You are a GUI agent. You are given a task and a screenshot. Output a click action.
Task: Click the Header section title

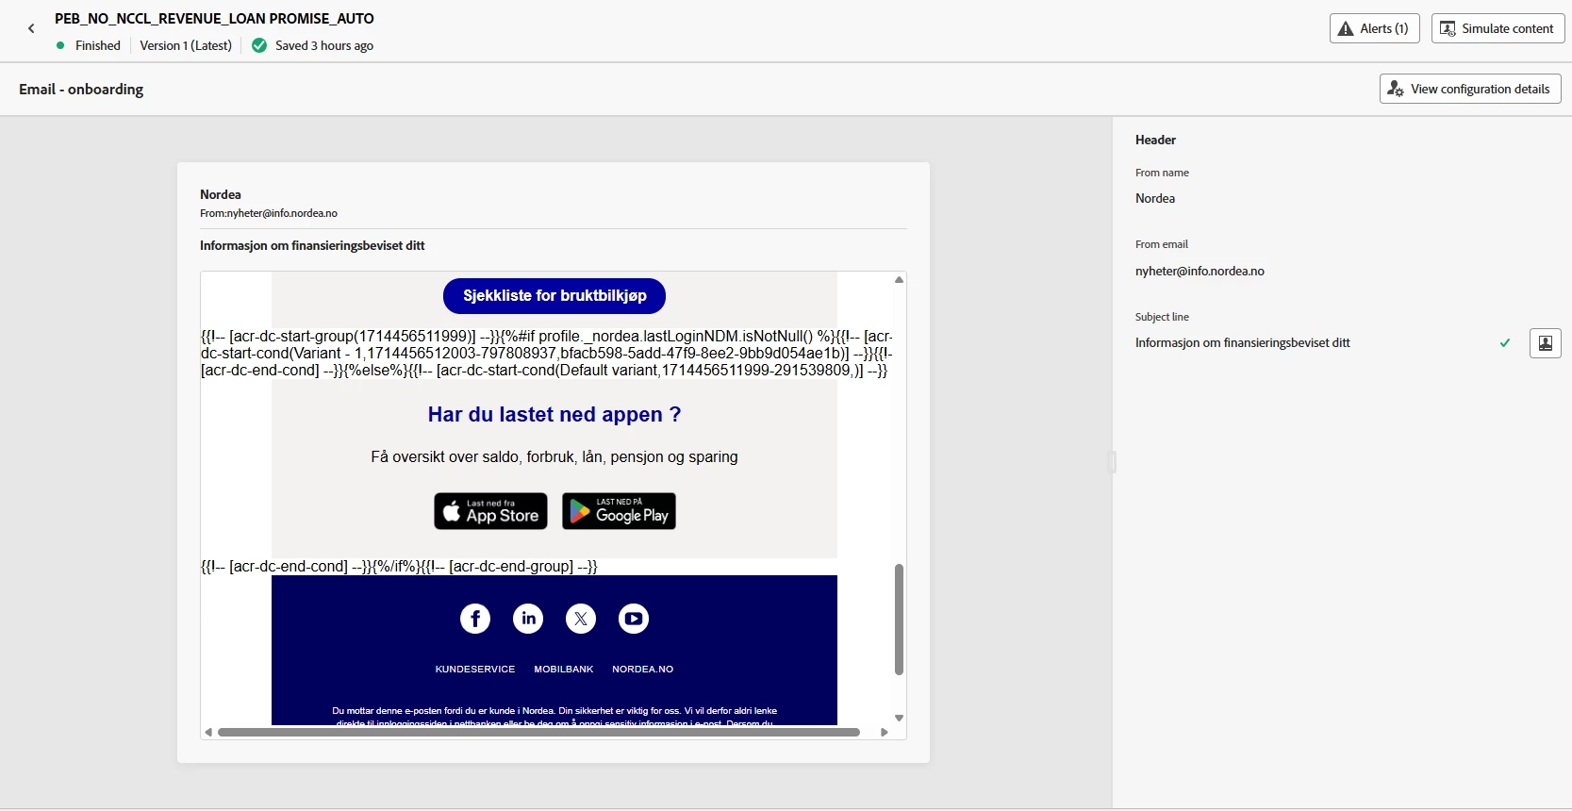pos(1155,140)
